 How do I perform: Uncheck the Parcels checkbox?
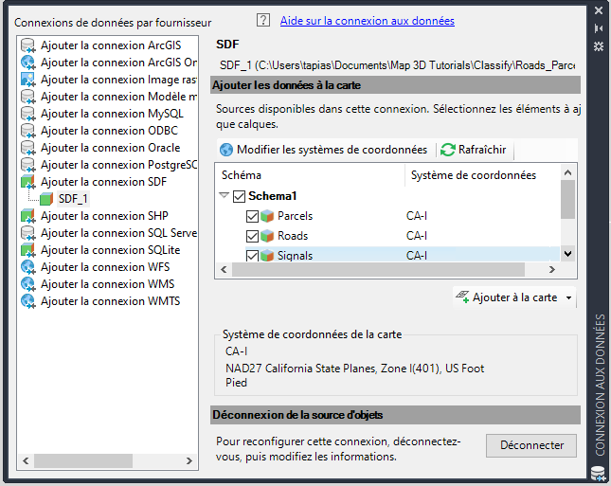click(252, 216)
